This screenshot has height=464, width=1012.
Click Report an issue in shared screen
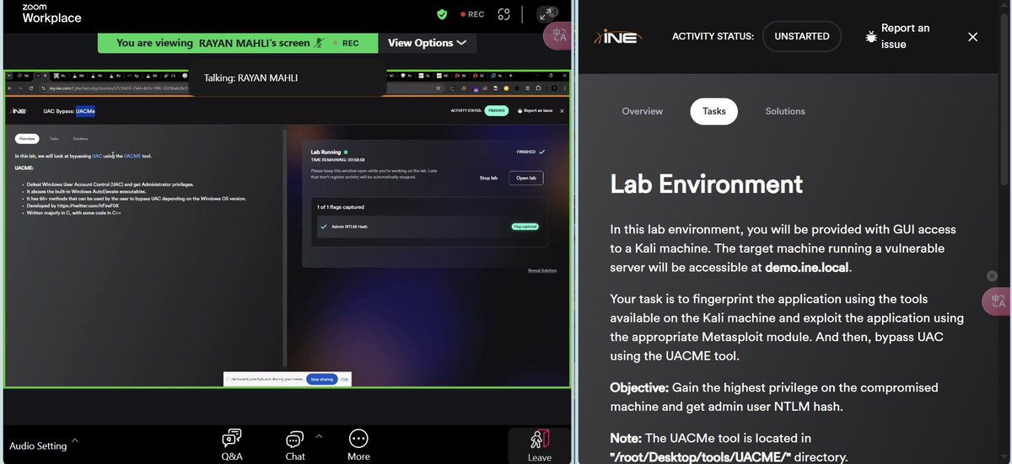537,110
